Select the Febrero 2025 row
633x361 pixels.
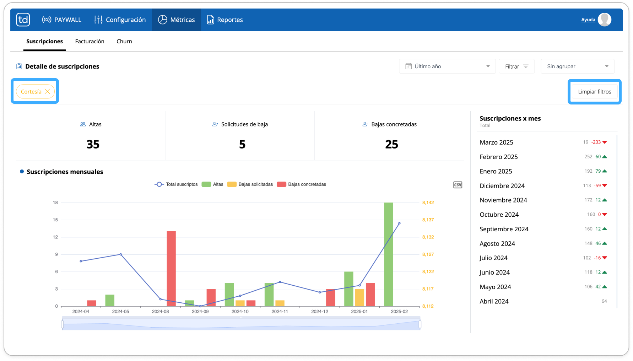coord(543,157)
